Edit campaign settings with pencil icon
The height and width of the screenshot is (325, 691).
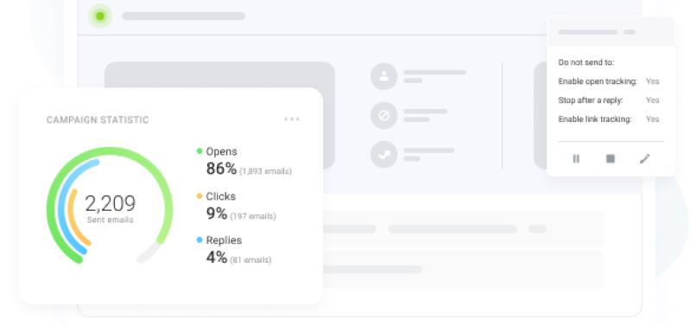click(644, 159)
